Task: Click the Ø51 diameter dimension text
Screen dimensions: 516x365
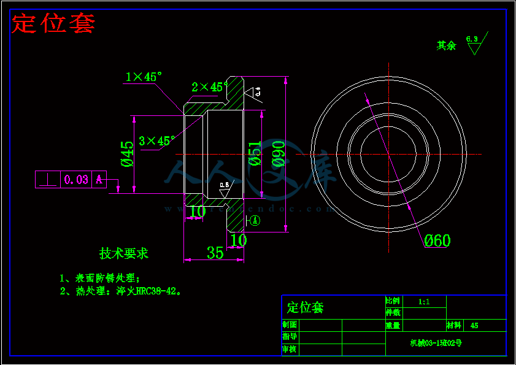Action: pos(255,153)
